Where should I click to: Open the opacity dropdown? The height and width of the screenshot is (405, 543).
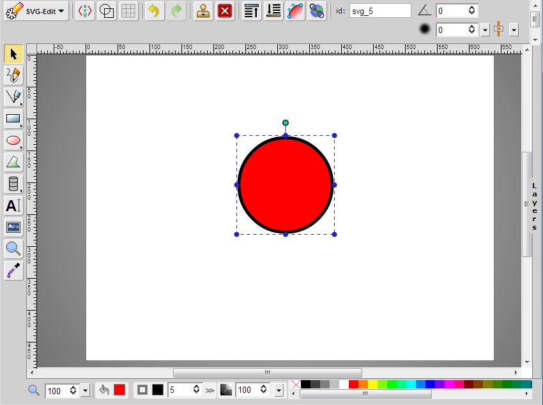click(x=279, y=390)
